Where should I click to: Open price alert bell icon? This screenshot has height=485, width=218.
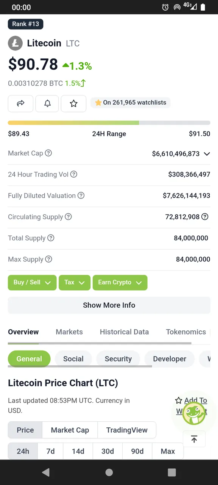(x=47, y=103)
